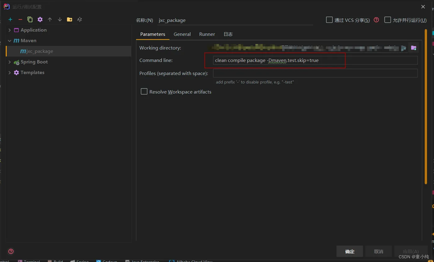Expand the Spring Boot tree node

10,62
